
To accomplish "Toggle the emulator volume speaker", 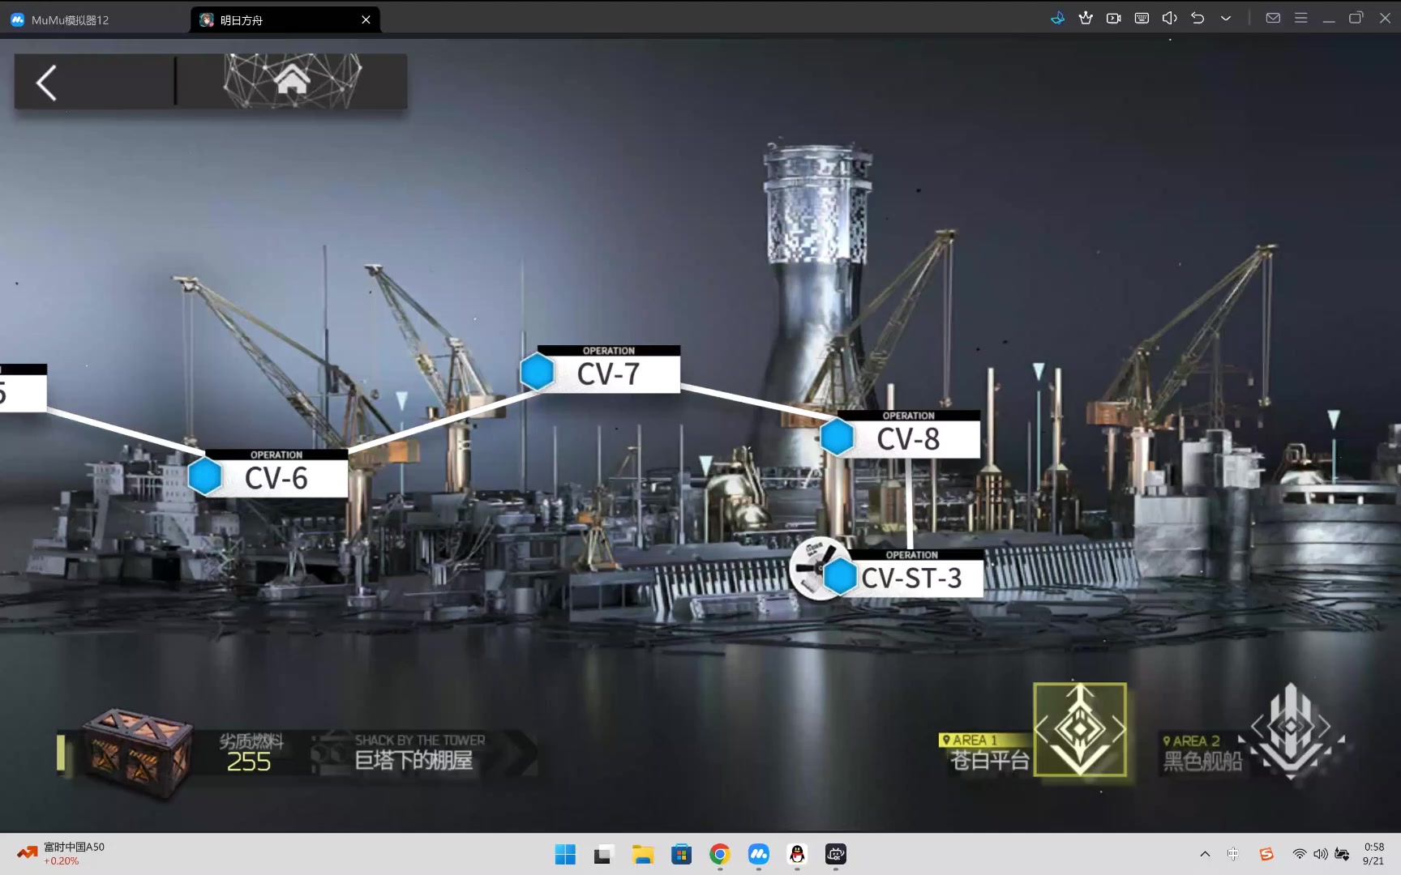I will (x=1169, y=19).
